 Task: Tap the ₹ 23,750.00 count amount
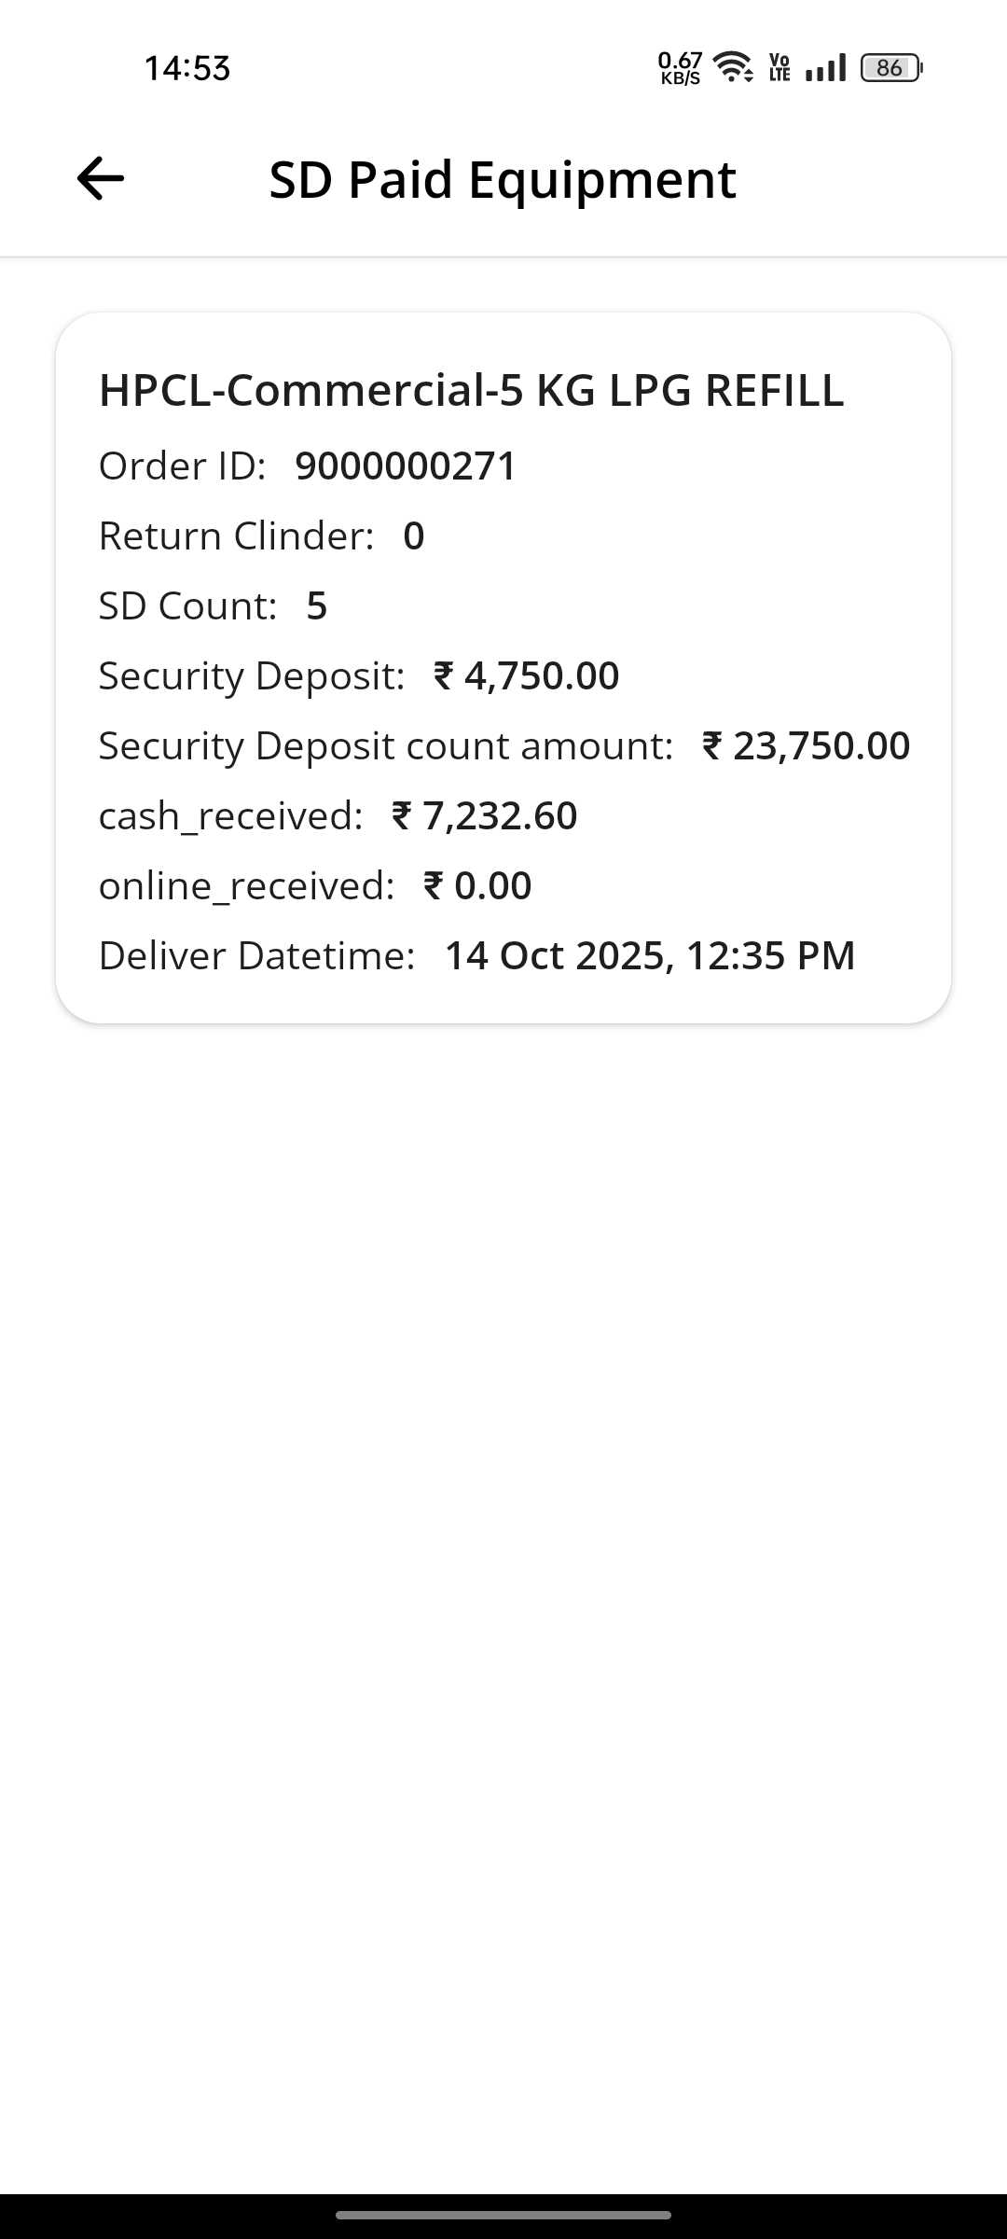point(807,746)
